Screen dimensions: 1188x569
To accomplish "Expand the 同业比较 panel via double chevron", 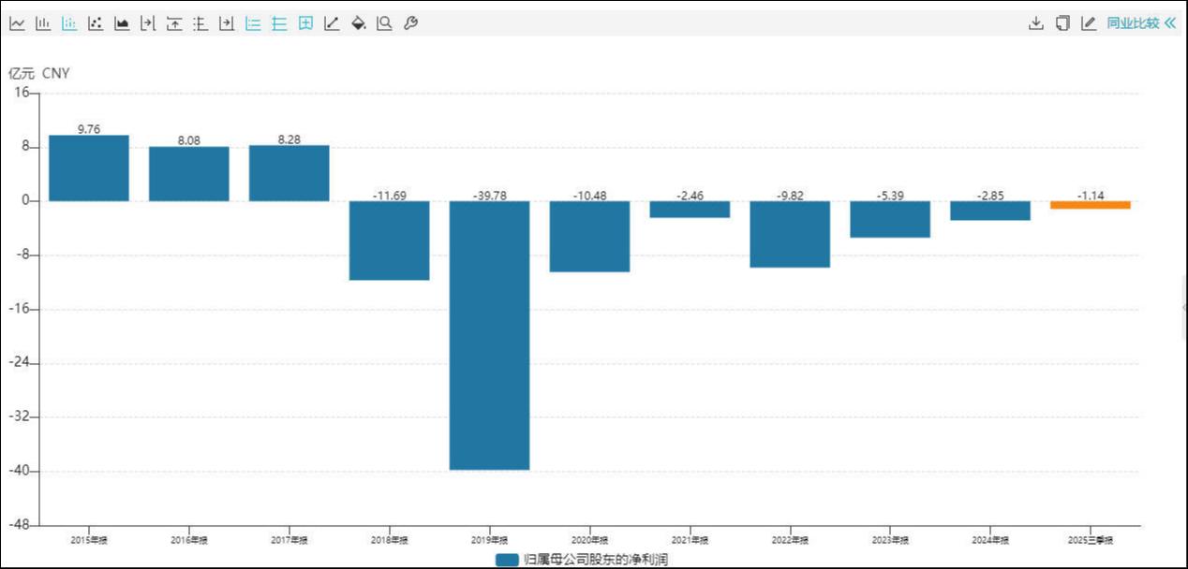I will pos(1169,23).
